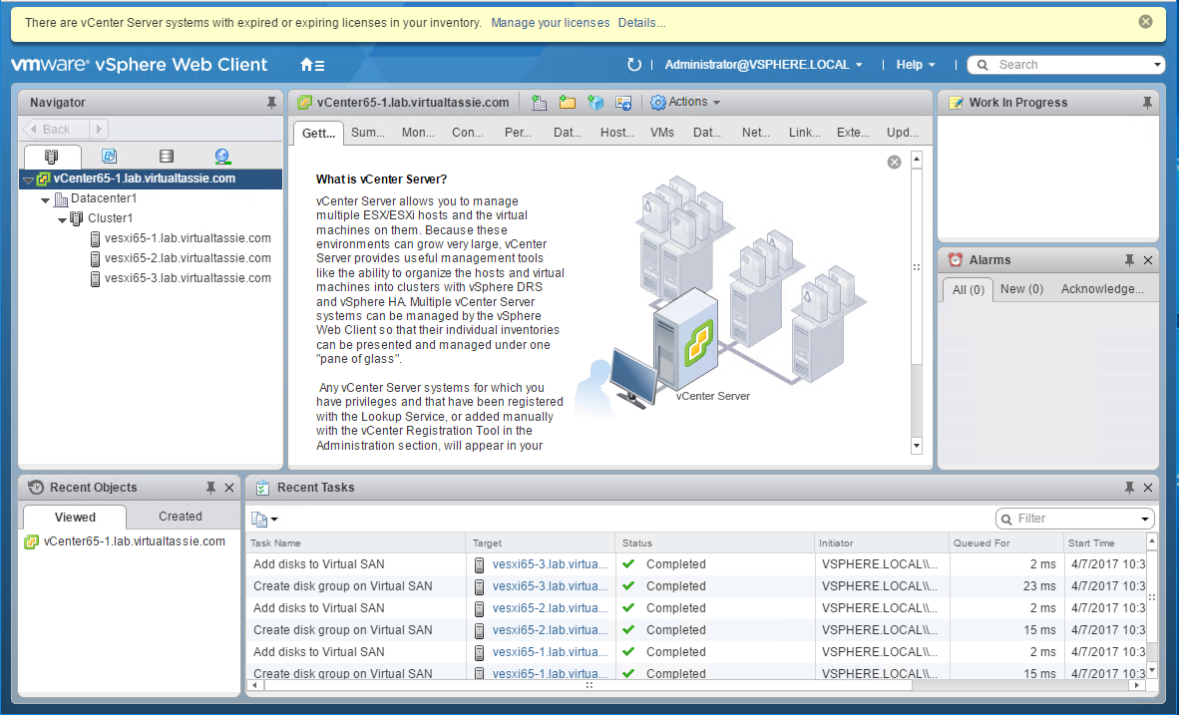Select Hosts and Clusters navigator view
This screenshot has width=1179, height=715.
coord(51,156)
